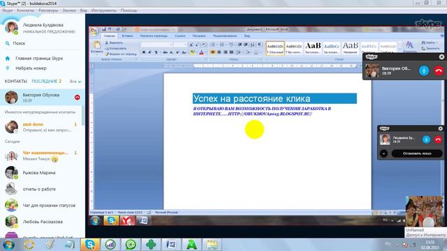Click text highlight color in Word
Screen dimensions: 447x251
(193, 52)
